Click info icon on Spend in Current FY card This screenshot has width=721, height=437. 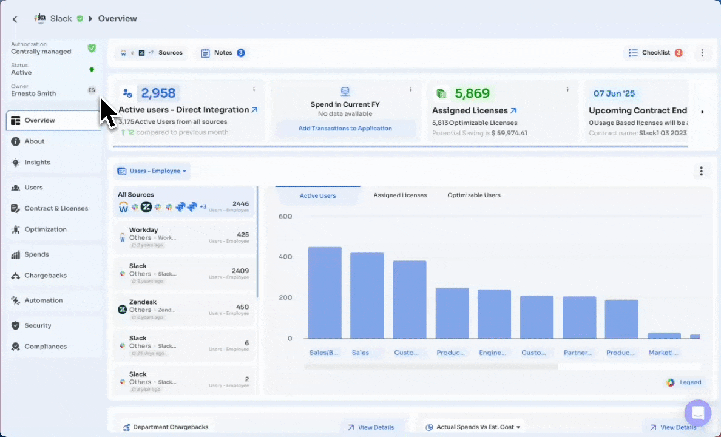(x=411, y=89)
